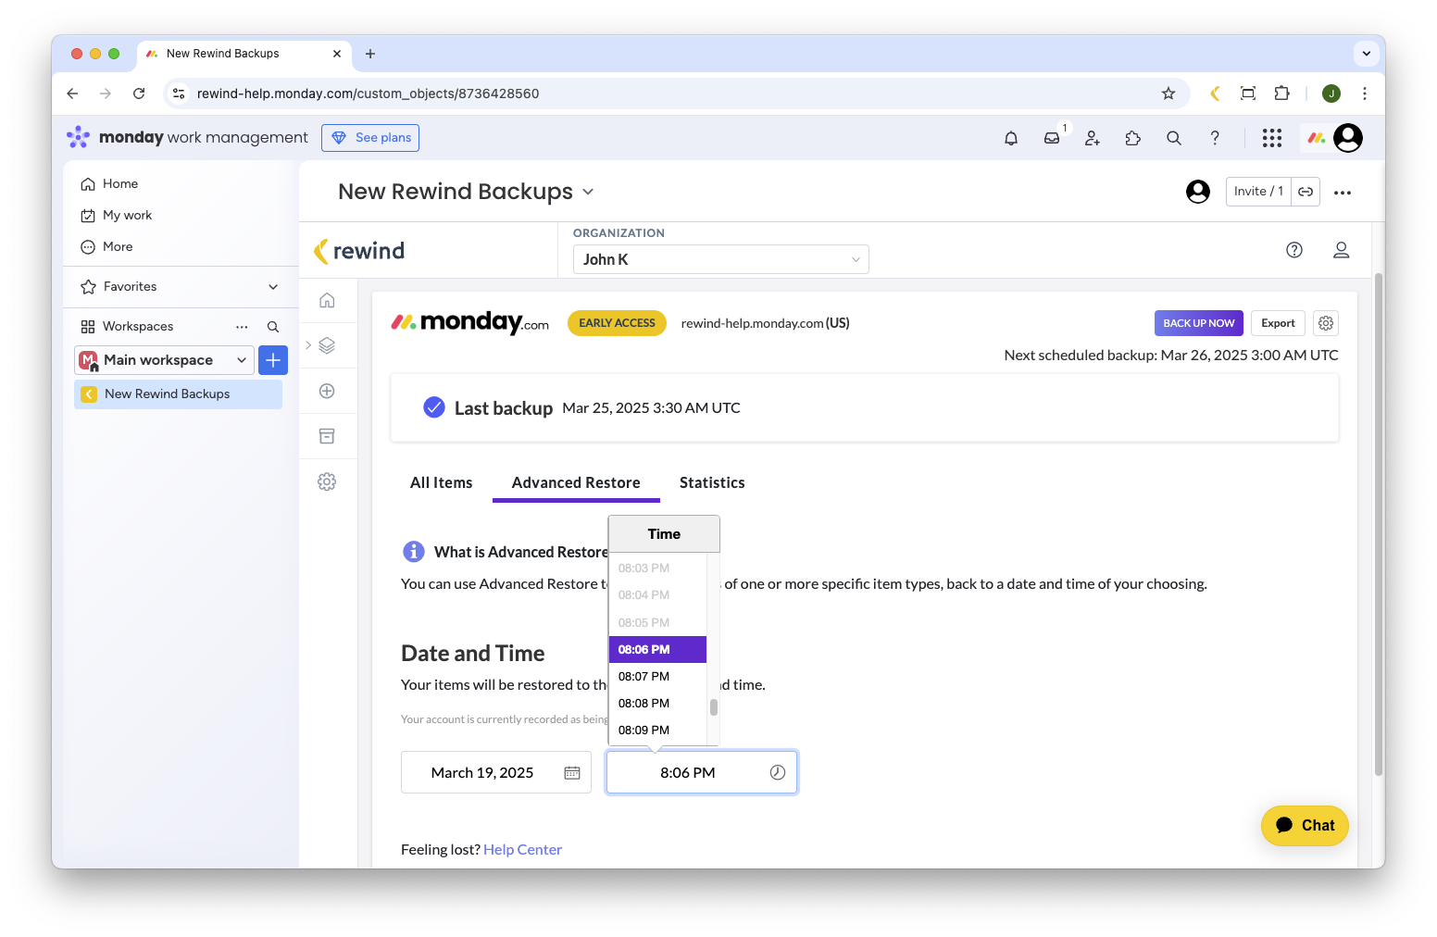Bookmark this page with the star icon

tap(1168, 94)
